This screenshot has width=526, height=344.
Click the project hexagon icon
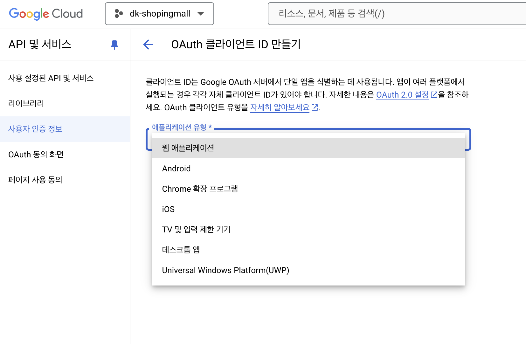119,13
